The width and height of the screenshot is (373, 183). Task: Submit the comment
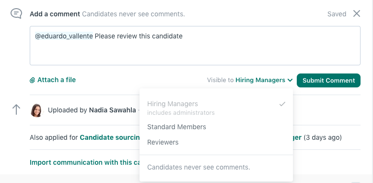pyautogui.click(x=328, y=80)
